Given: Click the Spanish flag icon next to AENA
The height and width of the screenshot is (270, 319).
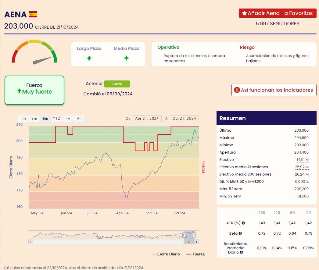Looking at the screenshot, I should click(x=33, y=14).
